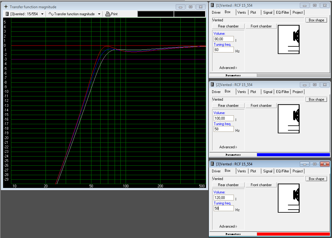Select the Box tab in window [1]
The image size is (332, 238).
(228, 12)
